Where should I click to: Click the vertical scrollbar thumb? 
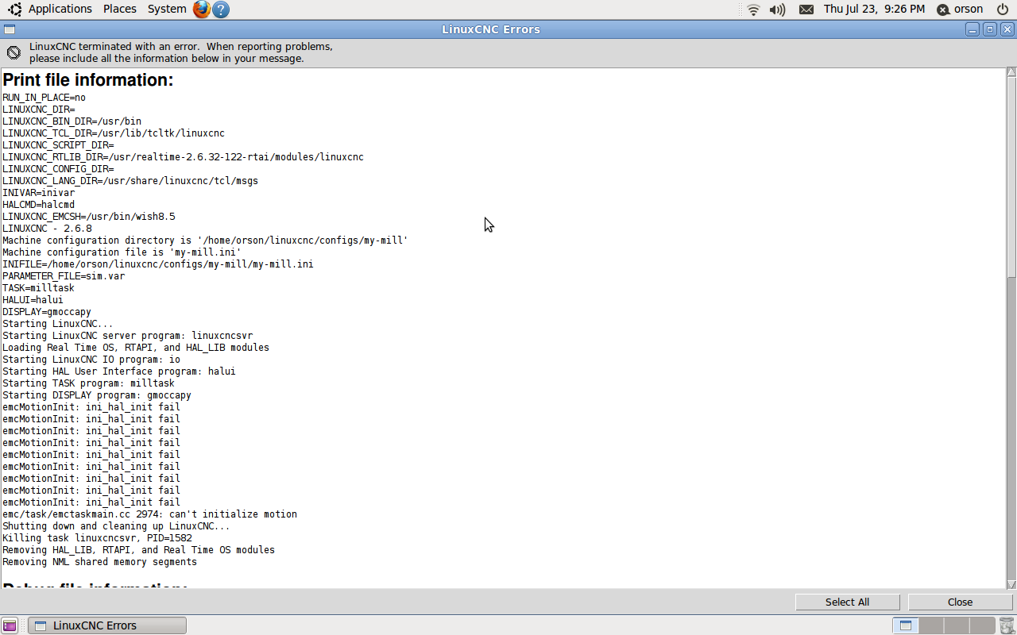pyautogui.click(x=1011, y=177)
